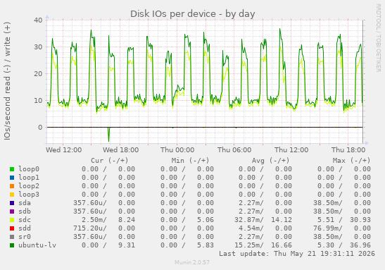The height and width of the screenshot is (270, 385).
Task: Click the 'Wed 18:00' time axis label
Action: 121,149
